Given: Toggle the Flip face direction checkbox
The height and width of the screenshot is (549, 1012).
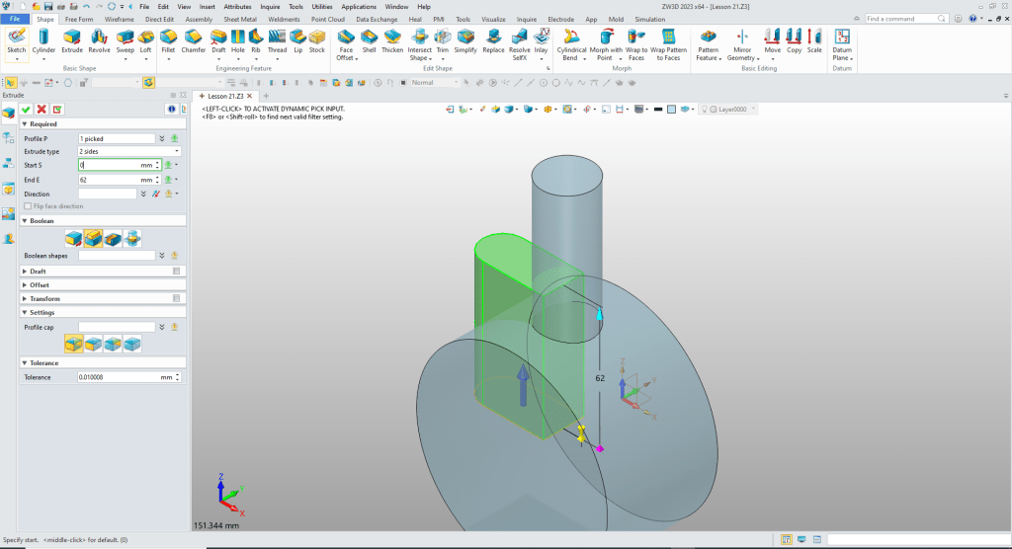Looking at the screenshot, I should tap(27, 206).
